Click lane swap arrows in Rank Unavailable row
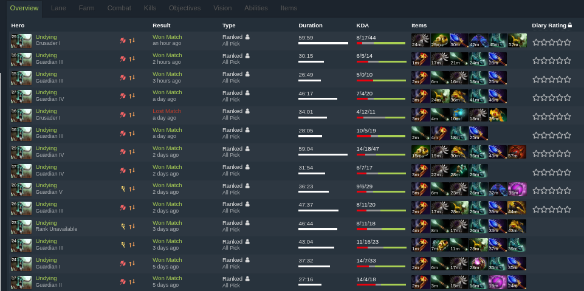Image resolution: width=584 pixels, height=291 pixels. pyautogui.click(x=132, y=226)
